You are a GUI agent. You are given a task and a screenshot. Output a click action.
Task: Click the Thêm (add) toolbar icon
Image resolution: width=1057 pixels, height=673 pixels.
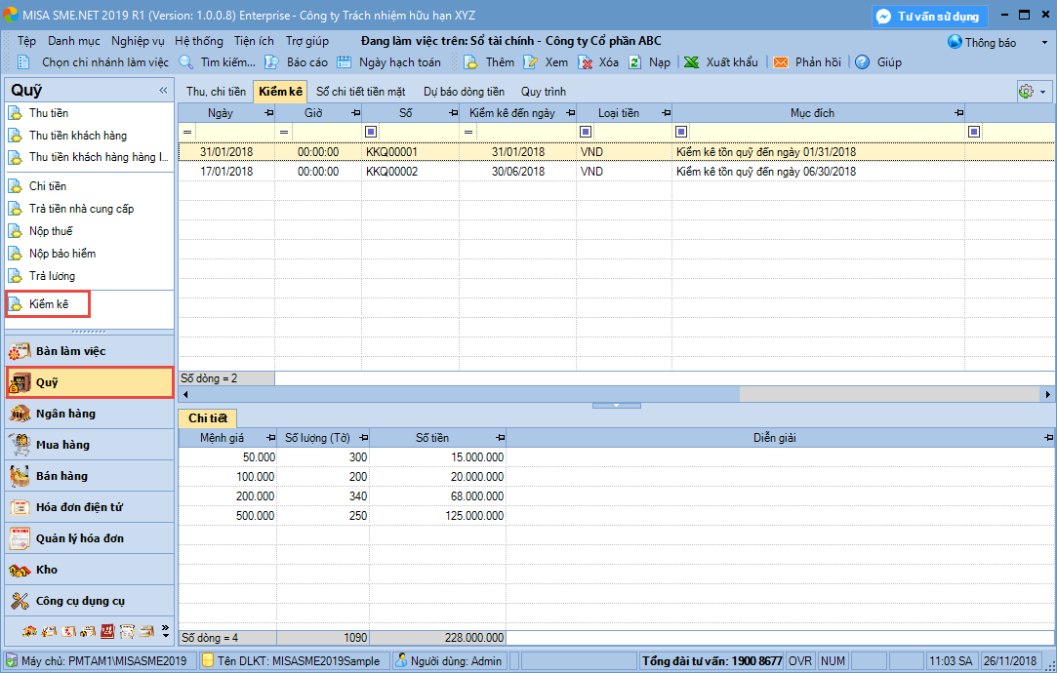[470, 62]
